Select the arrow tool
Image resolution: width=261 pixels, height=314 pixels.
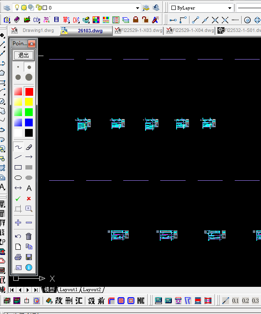29,157
